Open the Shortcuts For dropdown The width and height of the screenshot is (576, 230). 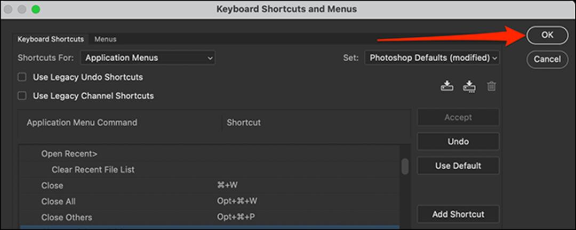148,57
